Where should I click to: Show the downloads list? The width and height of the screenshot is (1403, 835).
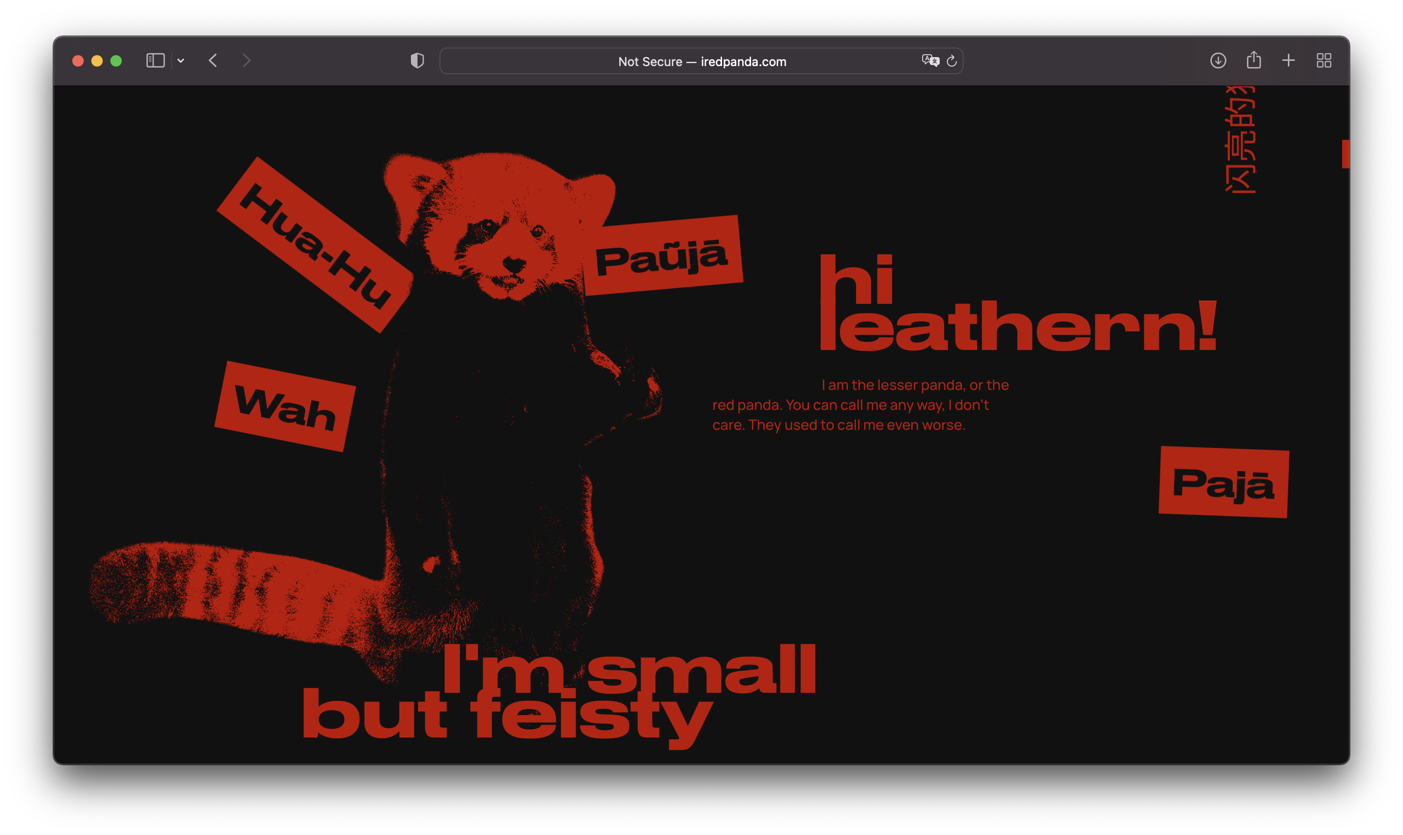(1218, 61)
